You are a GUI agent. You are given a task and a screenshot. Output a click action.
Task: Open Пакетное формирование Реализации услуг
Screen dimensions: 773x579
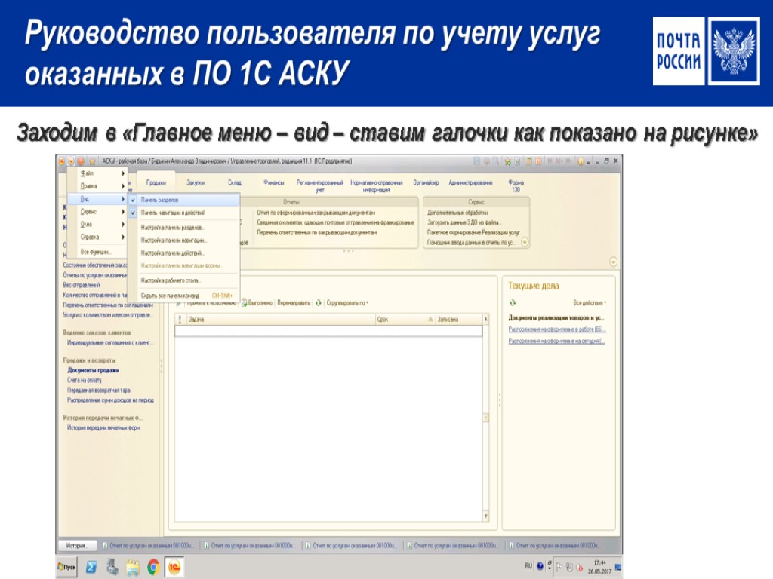(473, 232)
